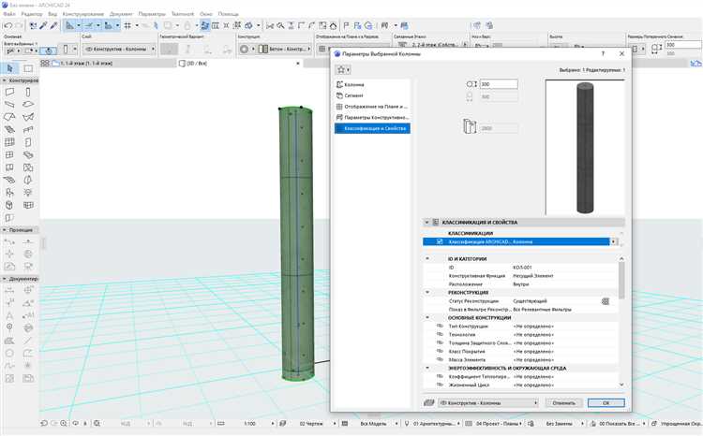Toggle guide lines button in toolbar
703x436 pixels.
[69, 25]
